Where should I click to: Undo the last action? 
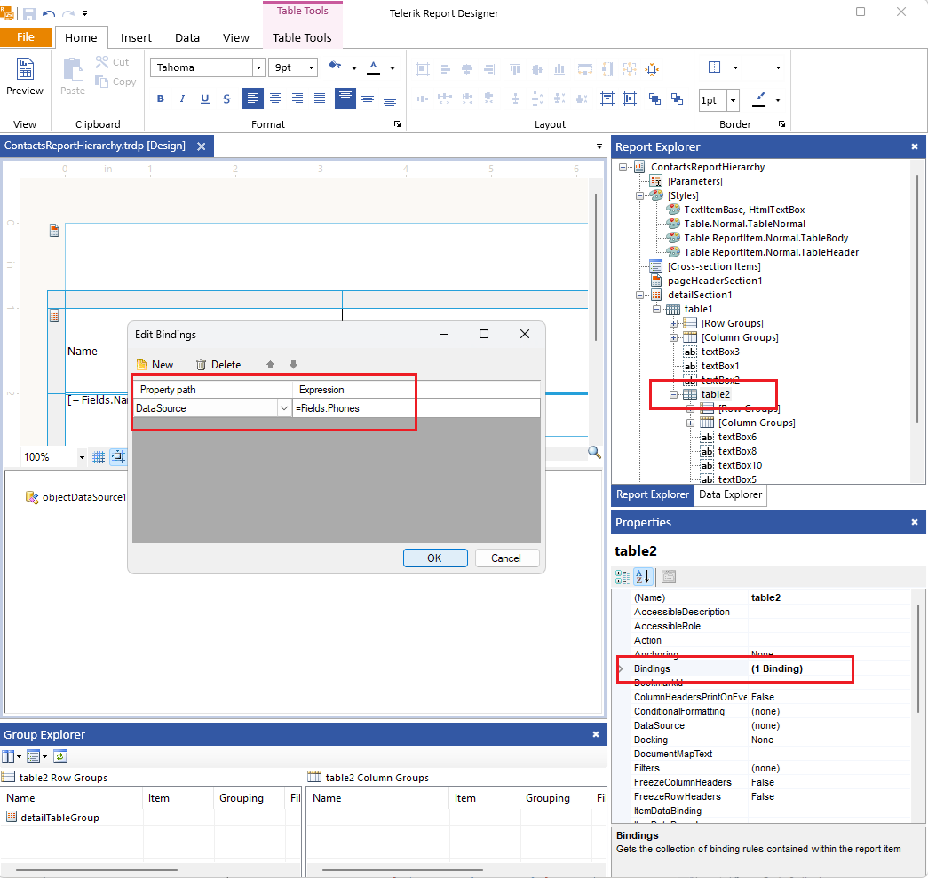tap(49, 13)
